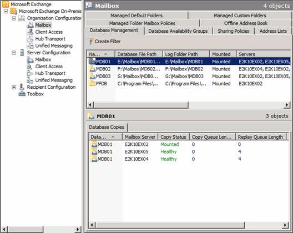Click the Recipient Configuration icon
The height and width of the screenshot is (233, 293).
(22, 87)
